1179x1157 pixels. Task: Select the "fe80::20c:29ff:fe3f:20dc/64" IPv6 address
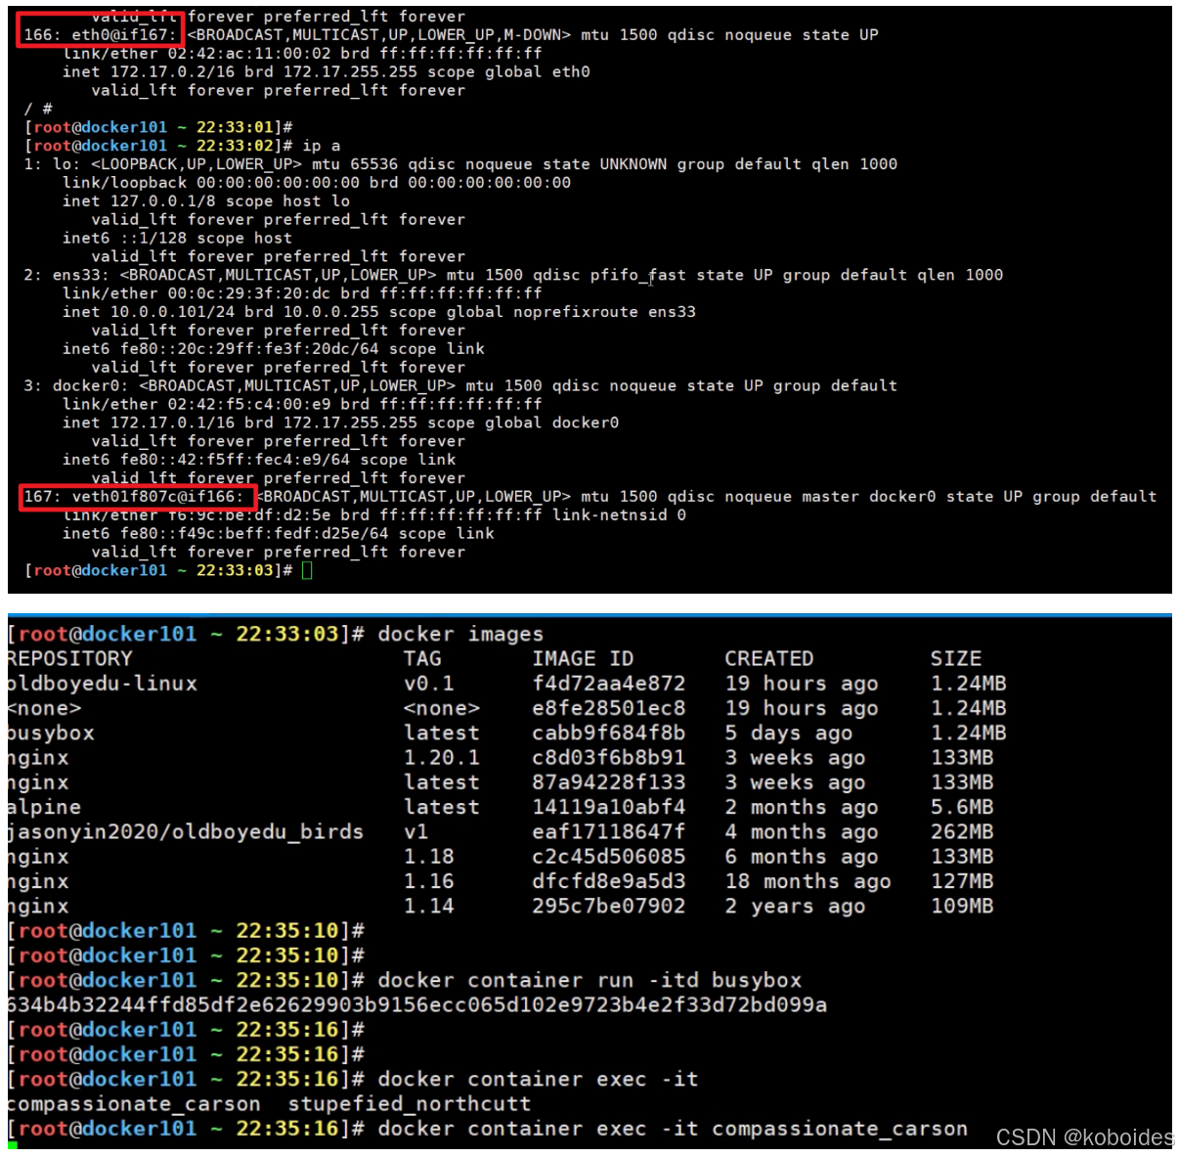tap(249, 349)
